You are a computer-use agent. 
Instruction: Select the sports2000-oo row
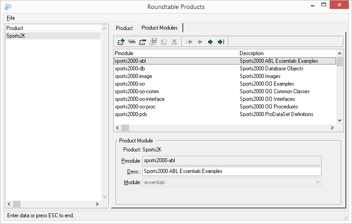(225, 84)
